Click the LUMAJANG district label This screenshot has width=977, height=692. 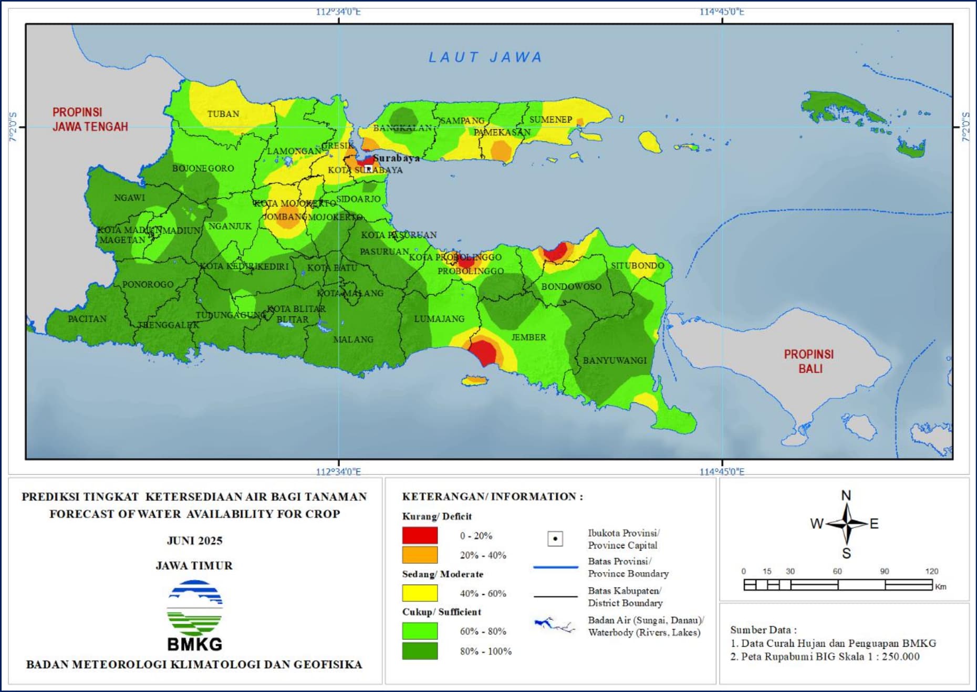(439, 318)
